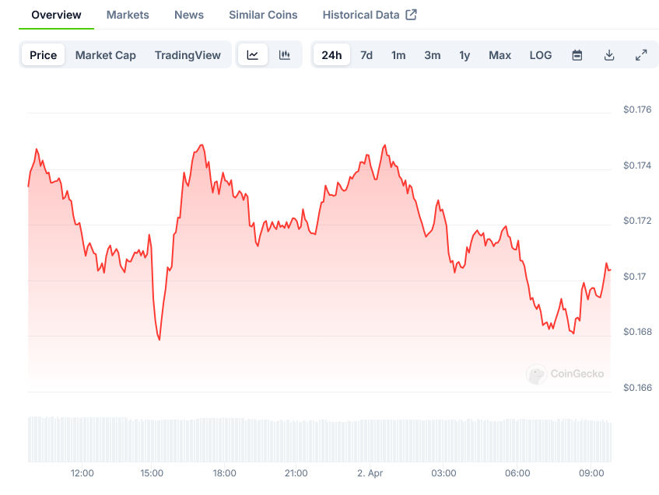The height and width of the screenshot is (495, 659).
Task: Click the $0.174 price axis label
Action: pyautogui.click(x=637, y=166)
